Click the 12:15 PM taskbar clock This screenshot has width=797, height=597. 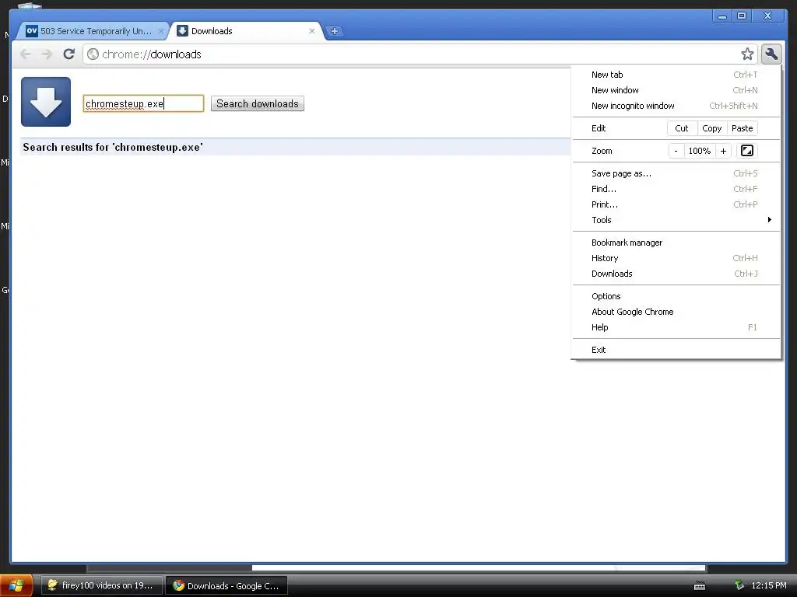(x=768, y=585)
